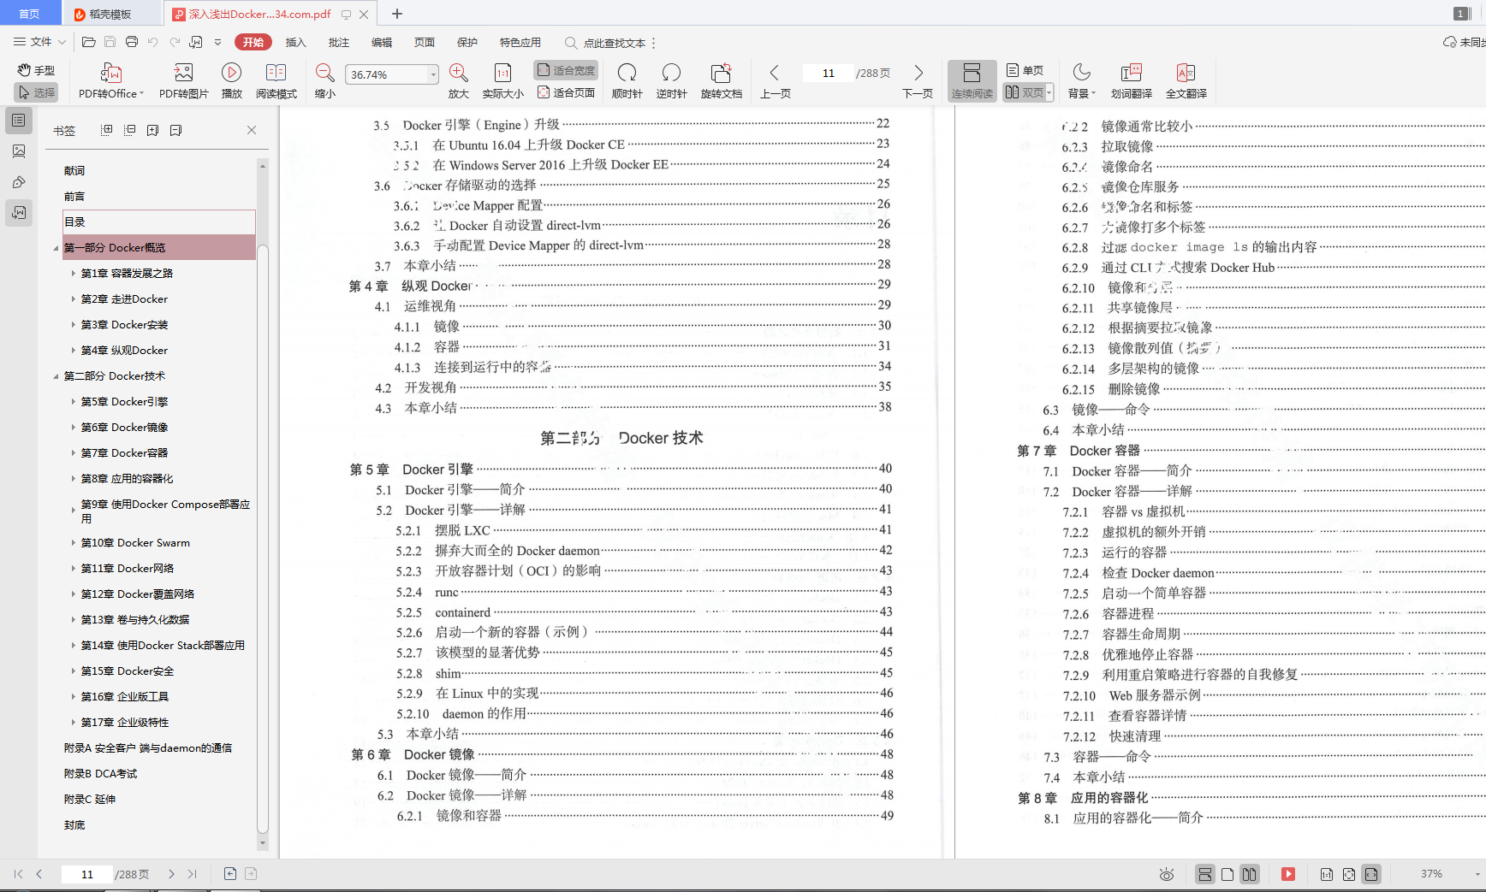Open thumbnails panel sidebar icon

[19, 151]
